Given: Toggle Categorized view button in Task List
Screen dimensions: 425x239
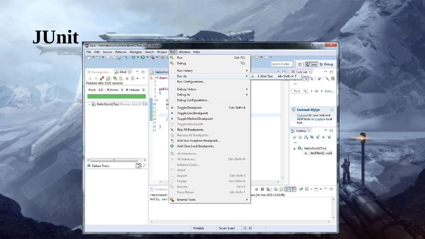Looking at the screenshot, I should click(306, 79).
